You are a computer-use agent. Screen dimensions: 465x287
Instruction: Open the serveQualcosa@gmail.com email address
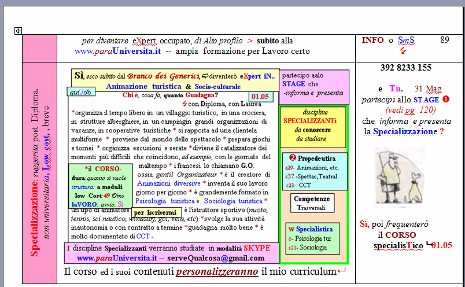click(216, 258)
